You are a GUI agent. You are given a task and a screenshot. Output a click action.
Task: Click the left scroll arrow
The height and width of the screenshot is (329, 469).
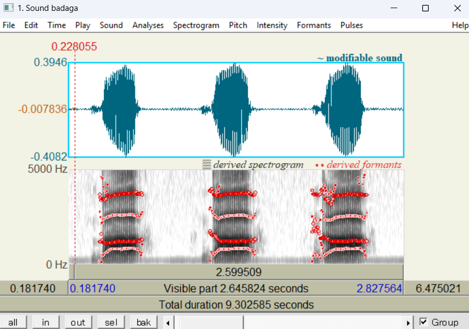[168, 322]
